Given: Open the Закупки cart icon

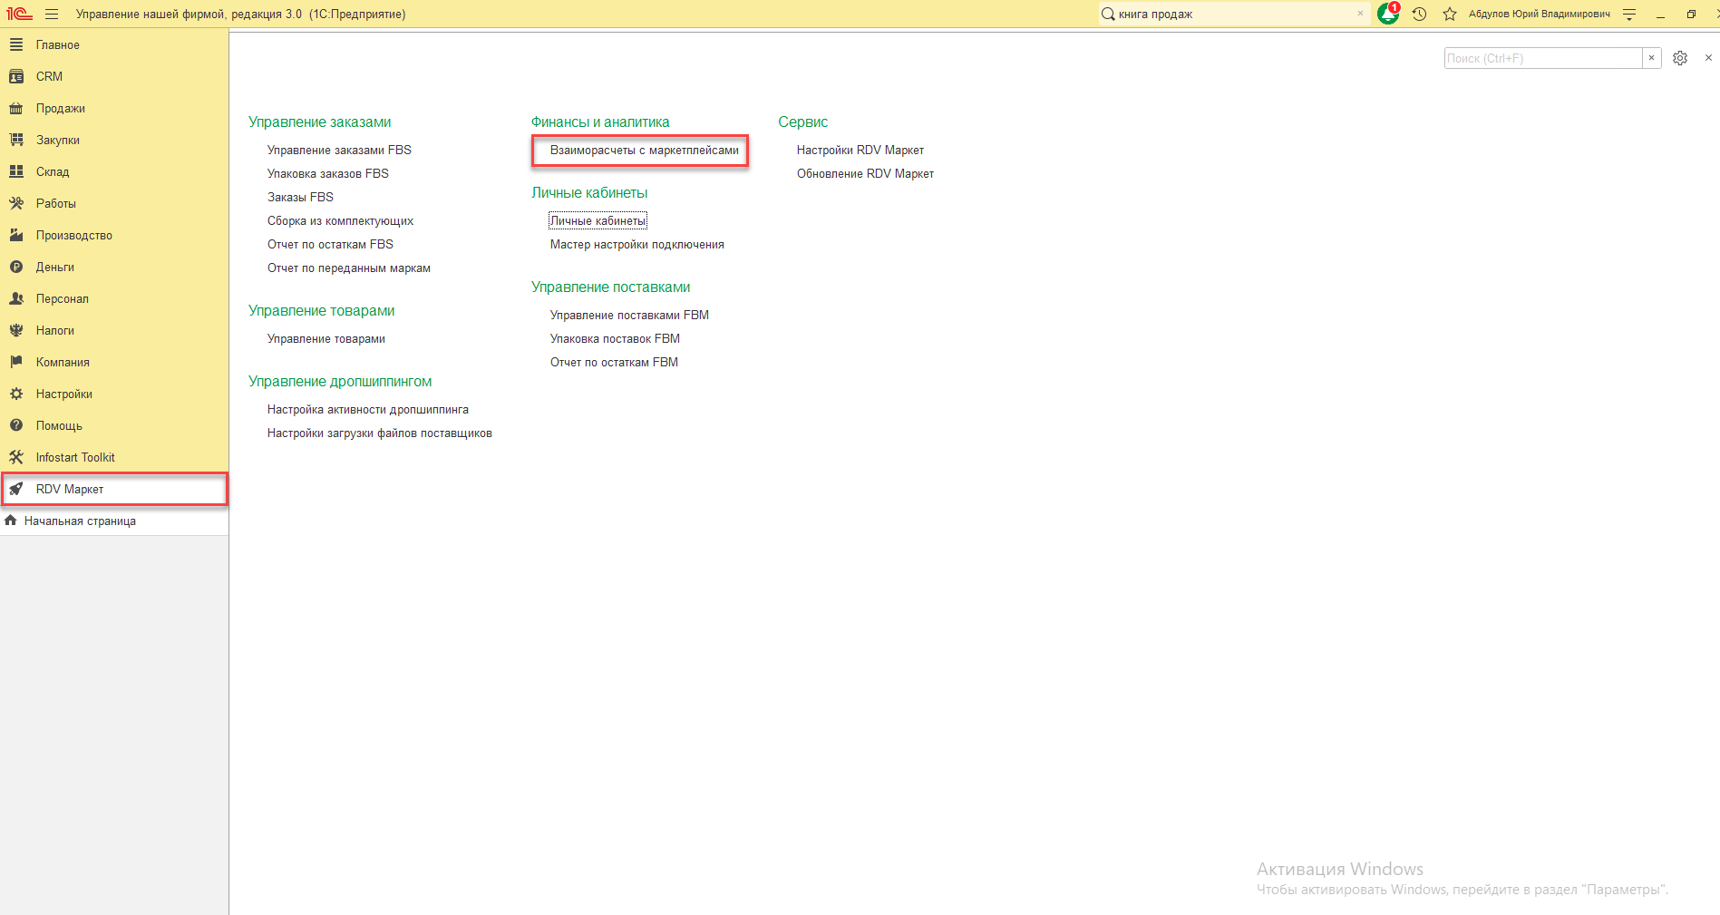Looking at the screenshot, I should (16, 140).
